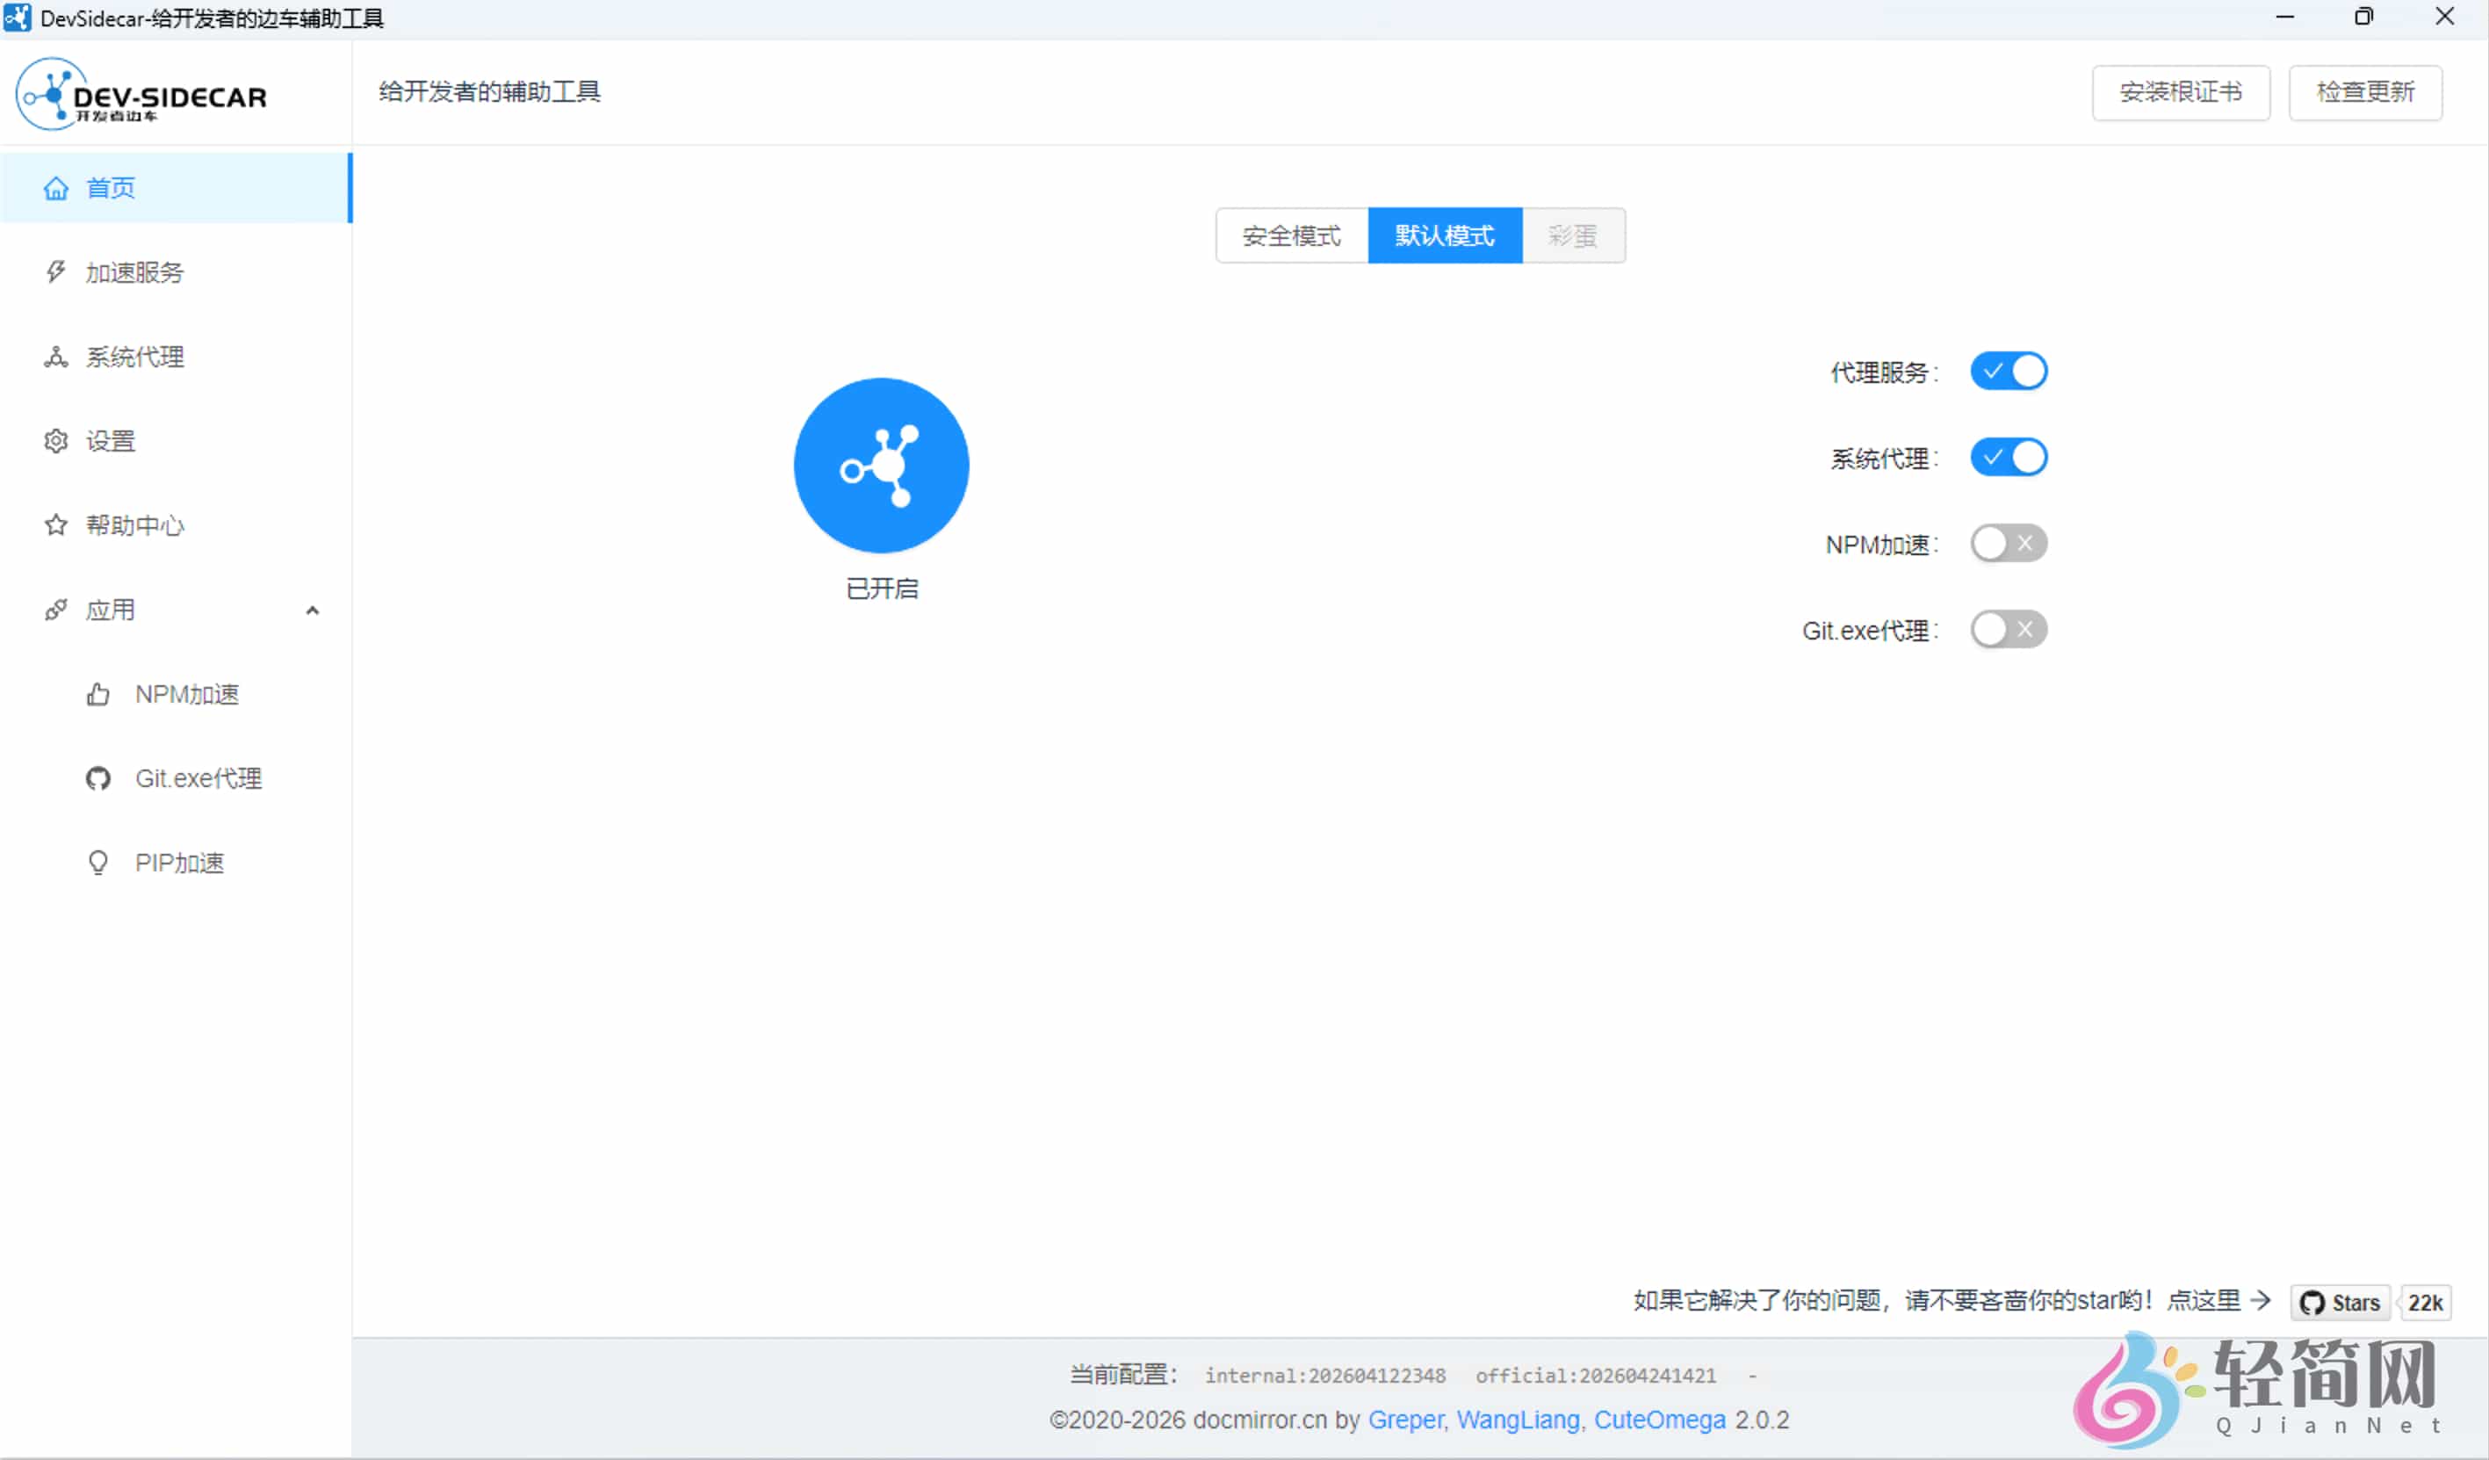The width and height of the screenshot is (2489, 1460).
Task: Switch to 安全模式 mode
Action: pyautogui.click(x=1291, y=235)
